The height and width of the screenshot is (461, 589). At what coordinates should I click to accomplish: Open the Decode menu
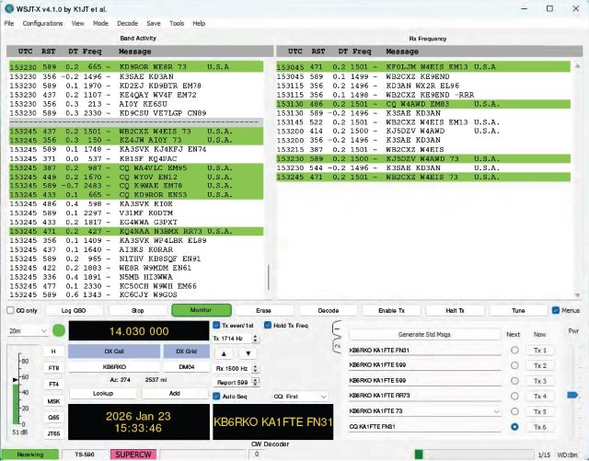pos(127,22)
